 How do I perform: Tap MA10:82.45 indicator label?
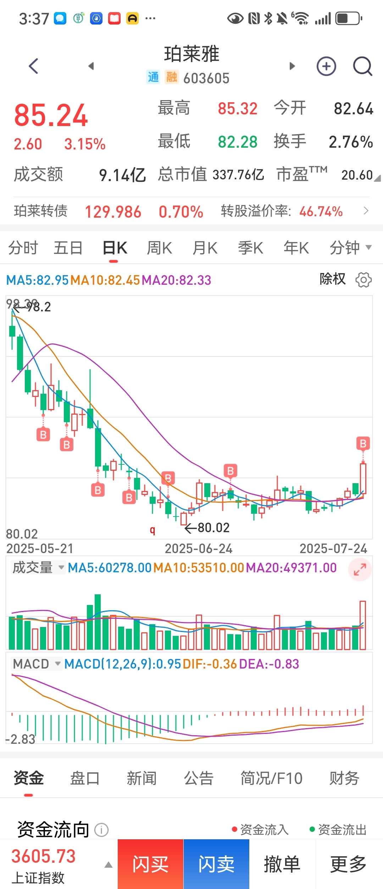[105, 280]
